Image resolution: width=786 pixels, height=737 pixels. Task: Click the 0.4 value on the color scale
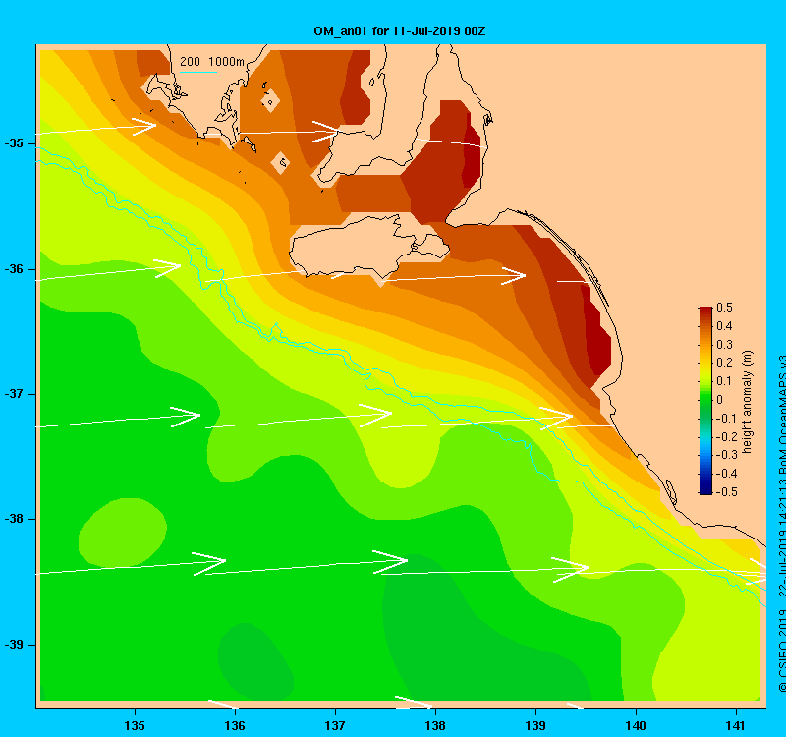point(724,326)
